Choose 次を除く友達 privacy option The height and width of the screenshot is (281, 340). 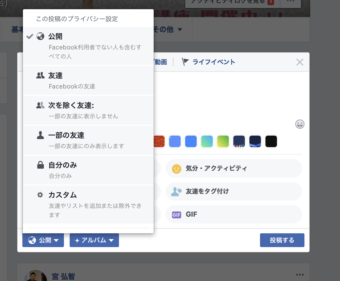click(x=88, y=110)
